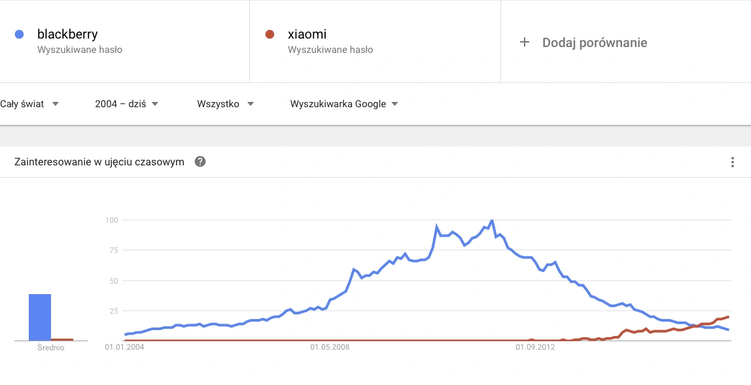Viewport: 751px width, 385px height.
Task: Edit the xiaomi search term
Action: click(x=307, y=35)
